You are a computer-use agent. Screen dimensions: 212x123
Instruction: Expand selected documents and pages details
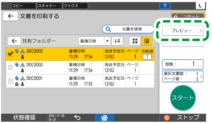[183, 76]
